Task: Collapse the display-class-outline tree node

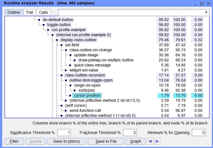Action: [57, 40]
